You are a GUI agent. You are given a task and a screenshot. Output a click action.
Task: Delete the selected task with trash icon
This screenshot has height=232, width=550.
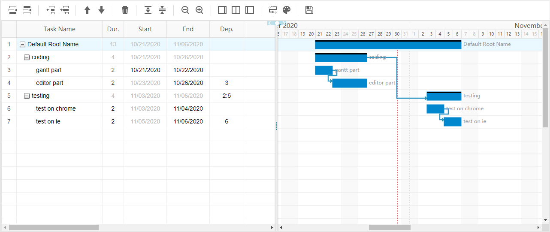click(125, 10)
